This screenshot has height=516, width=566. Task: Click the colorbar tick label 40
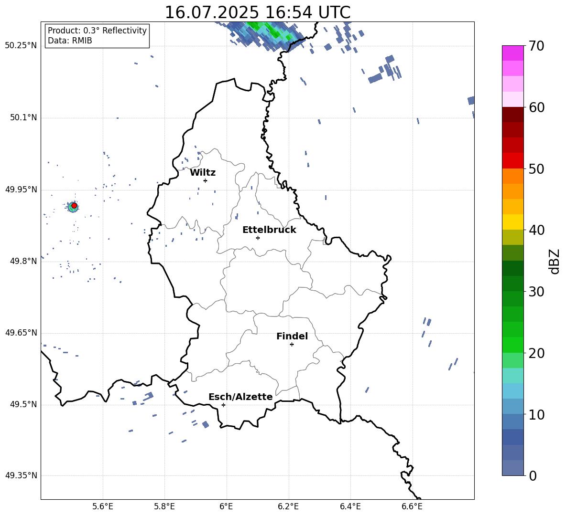(537, 230)
